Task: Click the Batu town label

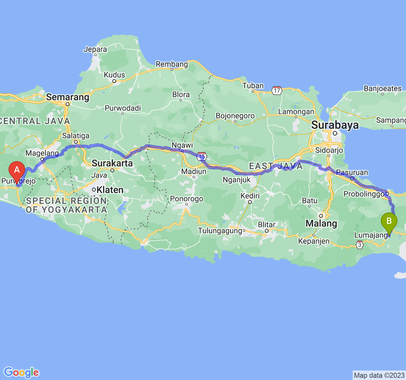Action: pyautogui.click(x=310, y=201)
